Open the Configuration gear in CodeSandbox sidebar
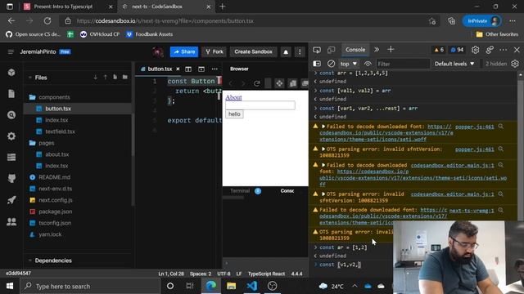Image resolution: width=524 pixels, height=294 pixels. [11, 136]
